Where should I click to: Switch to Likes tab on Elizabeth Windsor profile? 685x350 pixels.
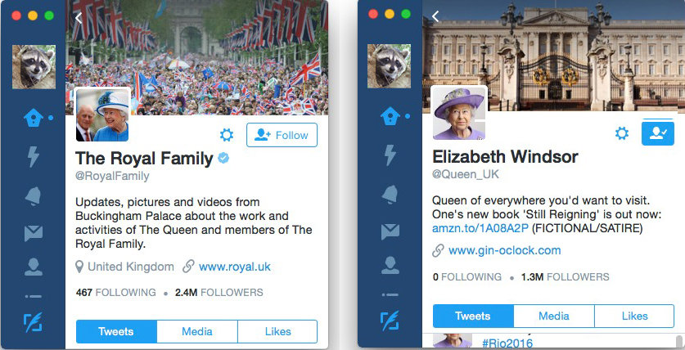click(634, 316)
